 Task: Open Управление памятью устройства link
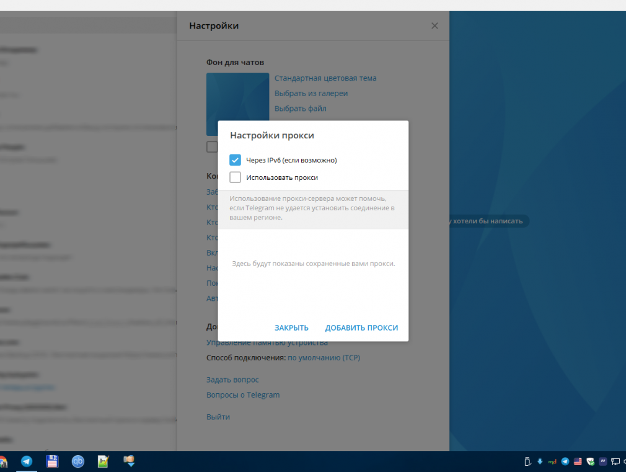(267, 342)
